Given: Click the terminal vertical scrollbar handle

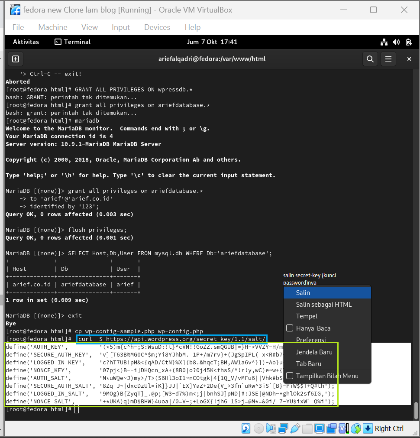Looking at the screenshot, I should tap(416, 410).
